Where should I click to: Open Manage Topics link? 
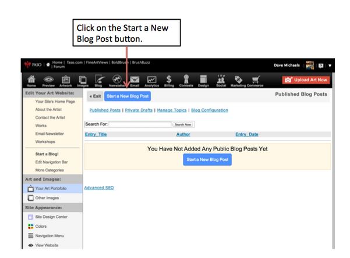172,110
